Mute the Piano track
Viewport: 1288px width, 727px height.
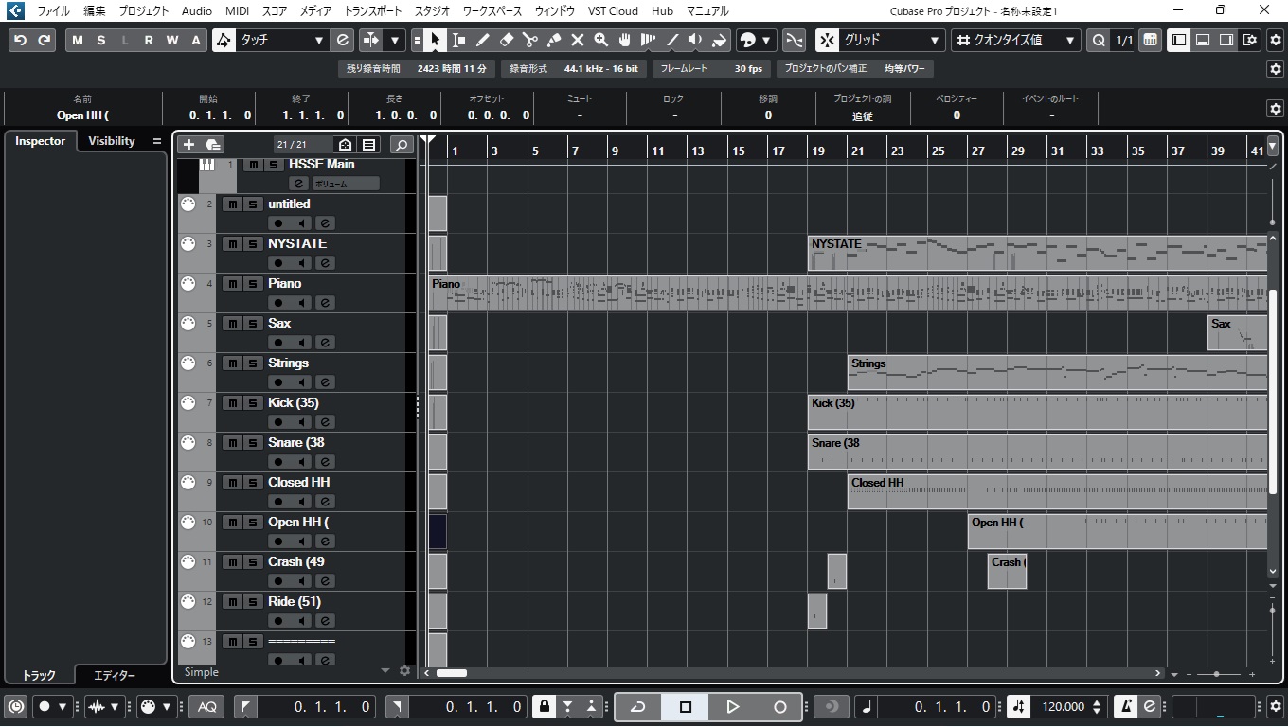(x=231, y=283)
